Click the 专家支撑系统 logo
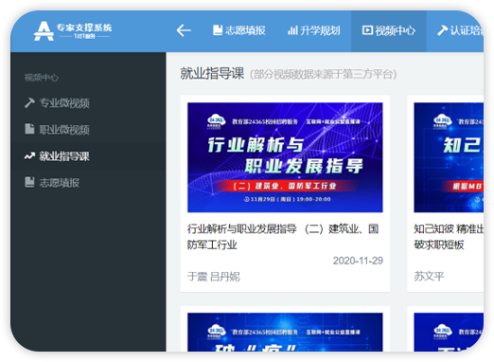 [73, 31]
